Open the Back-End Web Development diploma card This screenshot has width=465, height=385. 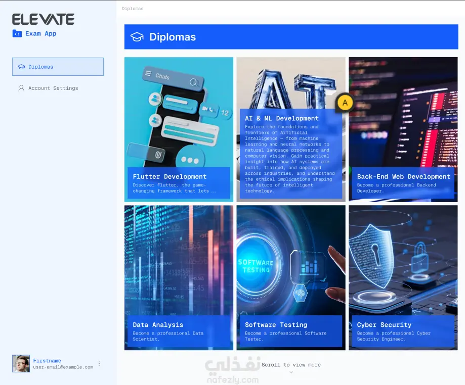[x=403, y=129]
